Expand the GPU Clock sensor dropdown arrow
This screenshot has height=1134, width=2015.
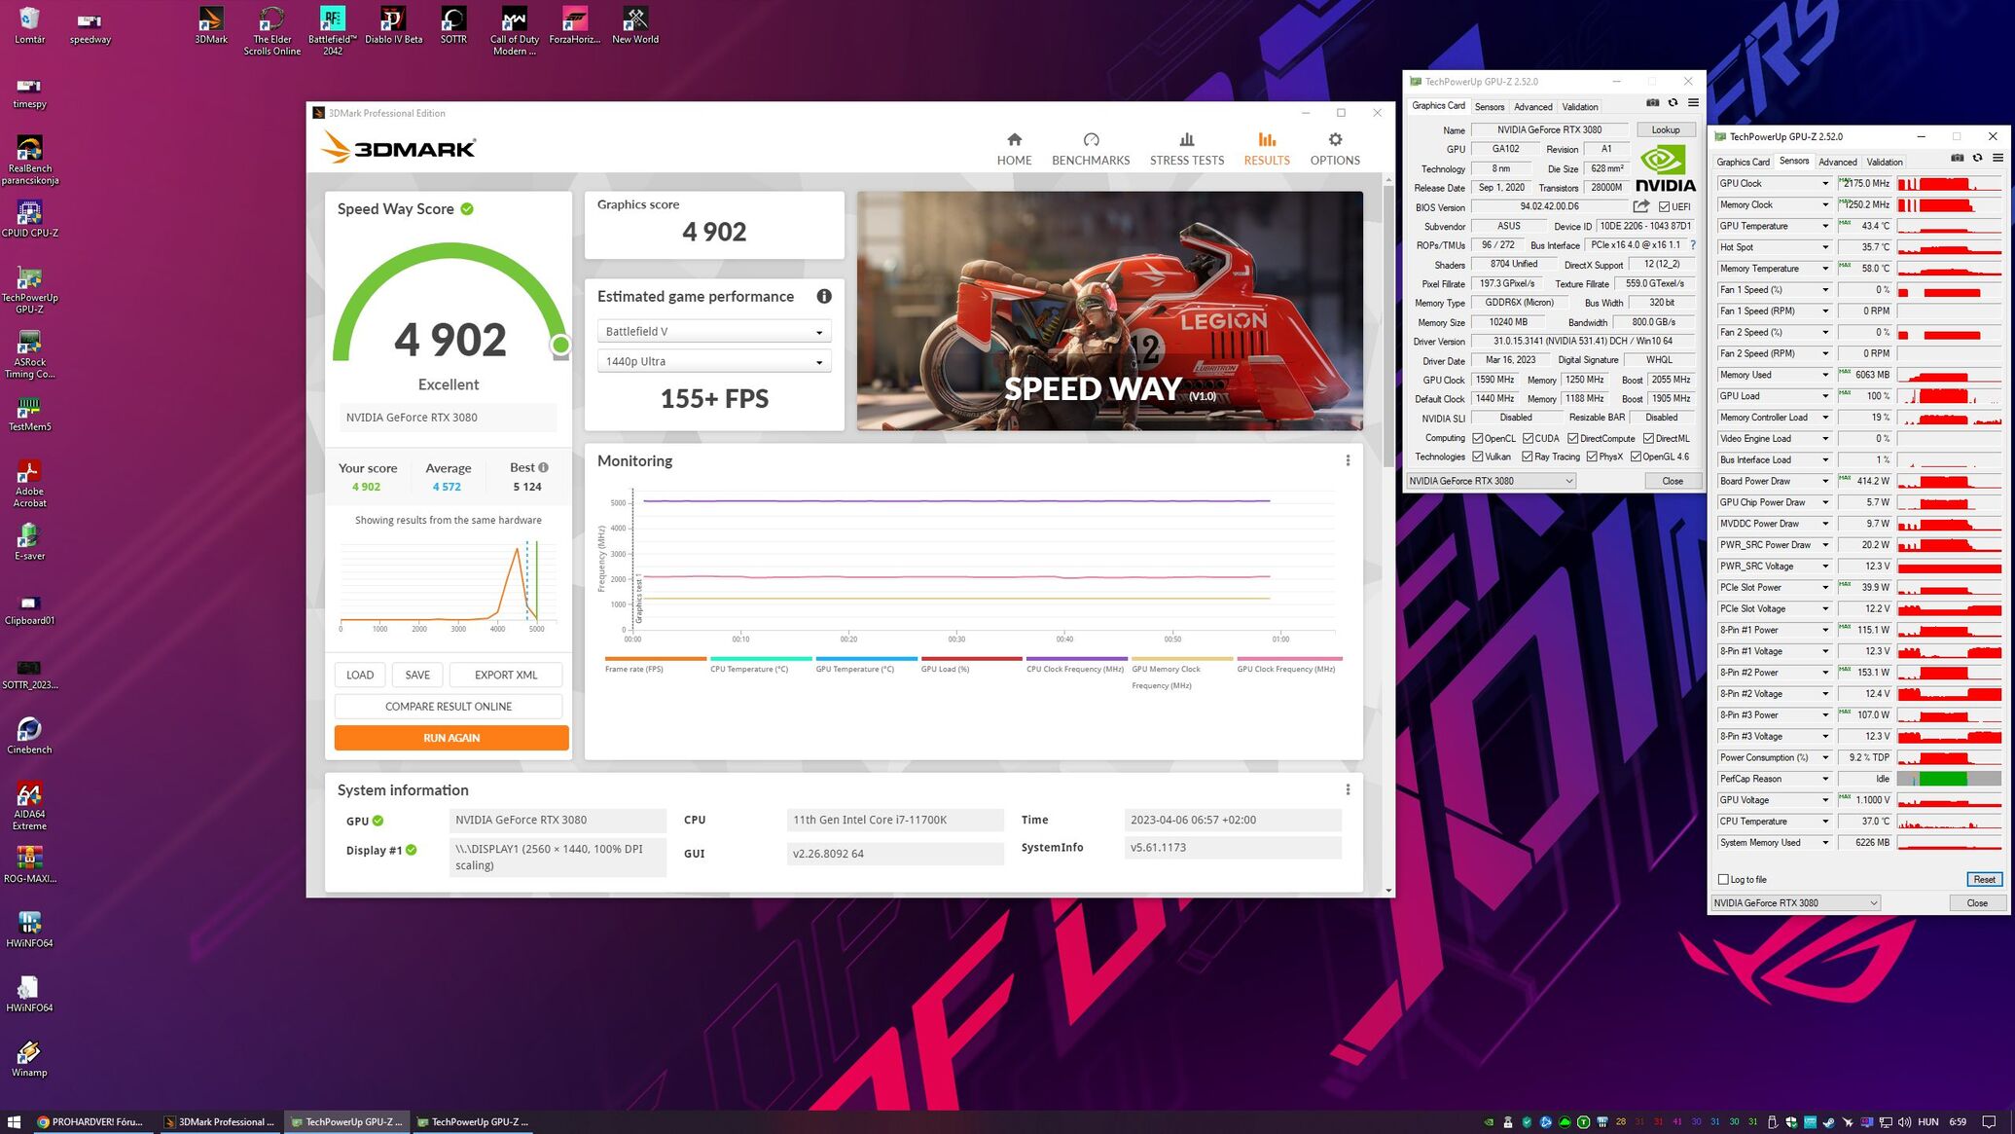click(1825, 184)
